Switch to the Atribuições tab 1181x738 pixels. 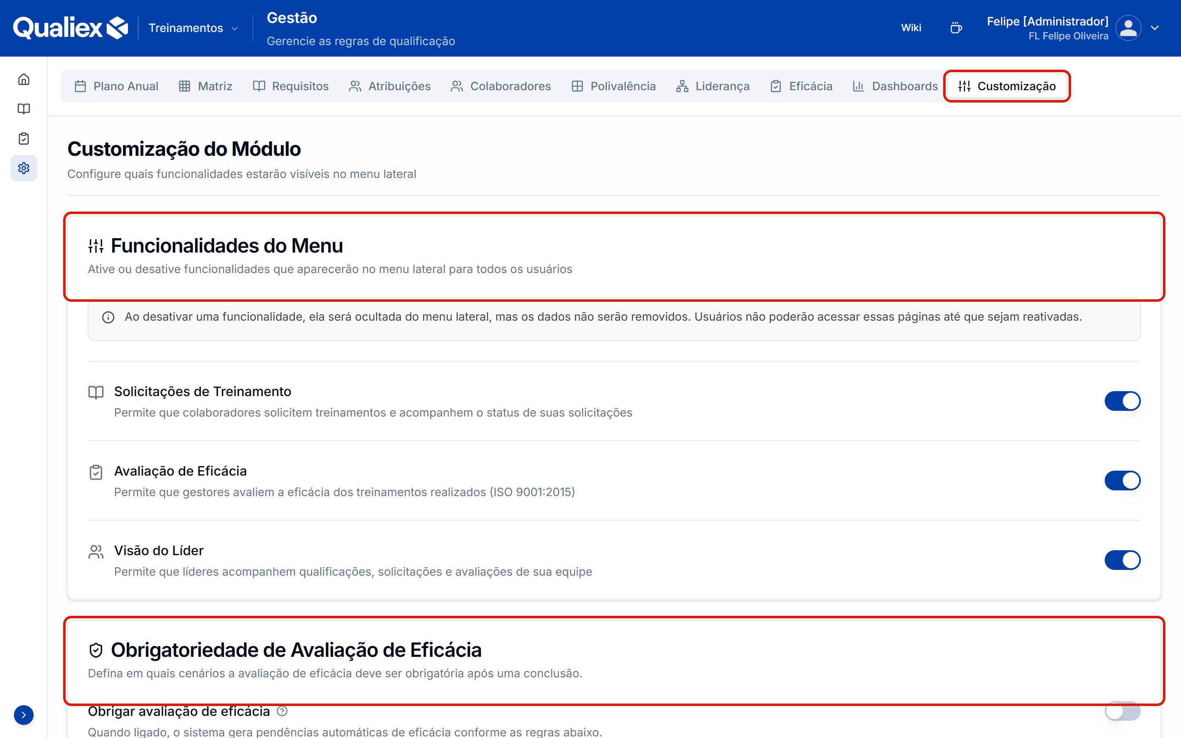click(390, 87)
